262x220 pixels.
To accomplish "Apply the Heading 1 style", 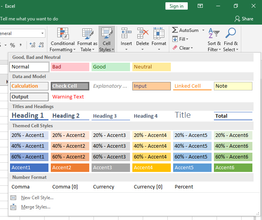I will [29, 115].
